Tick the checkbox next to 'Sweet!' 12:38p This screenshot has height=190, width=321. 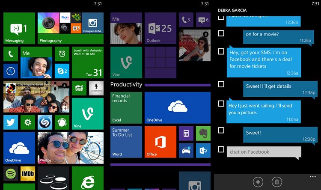click(x=221, y=130)
